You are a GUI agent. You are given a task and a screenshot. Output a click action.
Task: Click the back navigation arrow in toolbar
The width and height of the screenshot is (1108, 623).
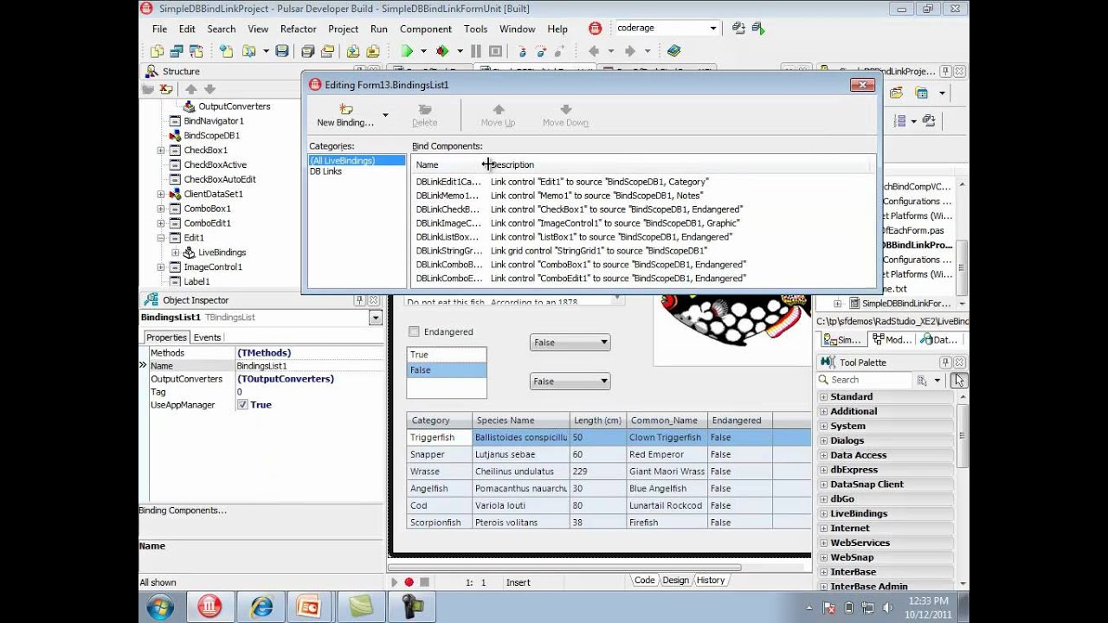[594, 51]
